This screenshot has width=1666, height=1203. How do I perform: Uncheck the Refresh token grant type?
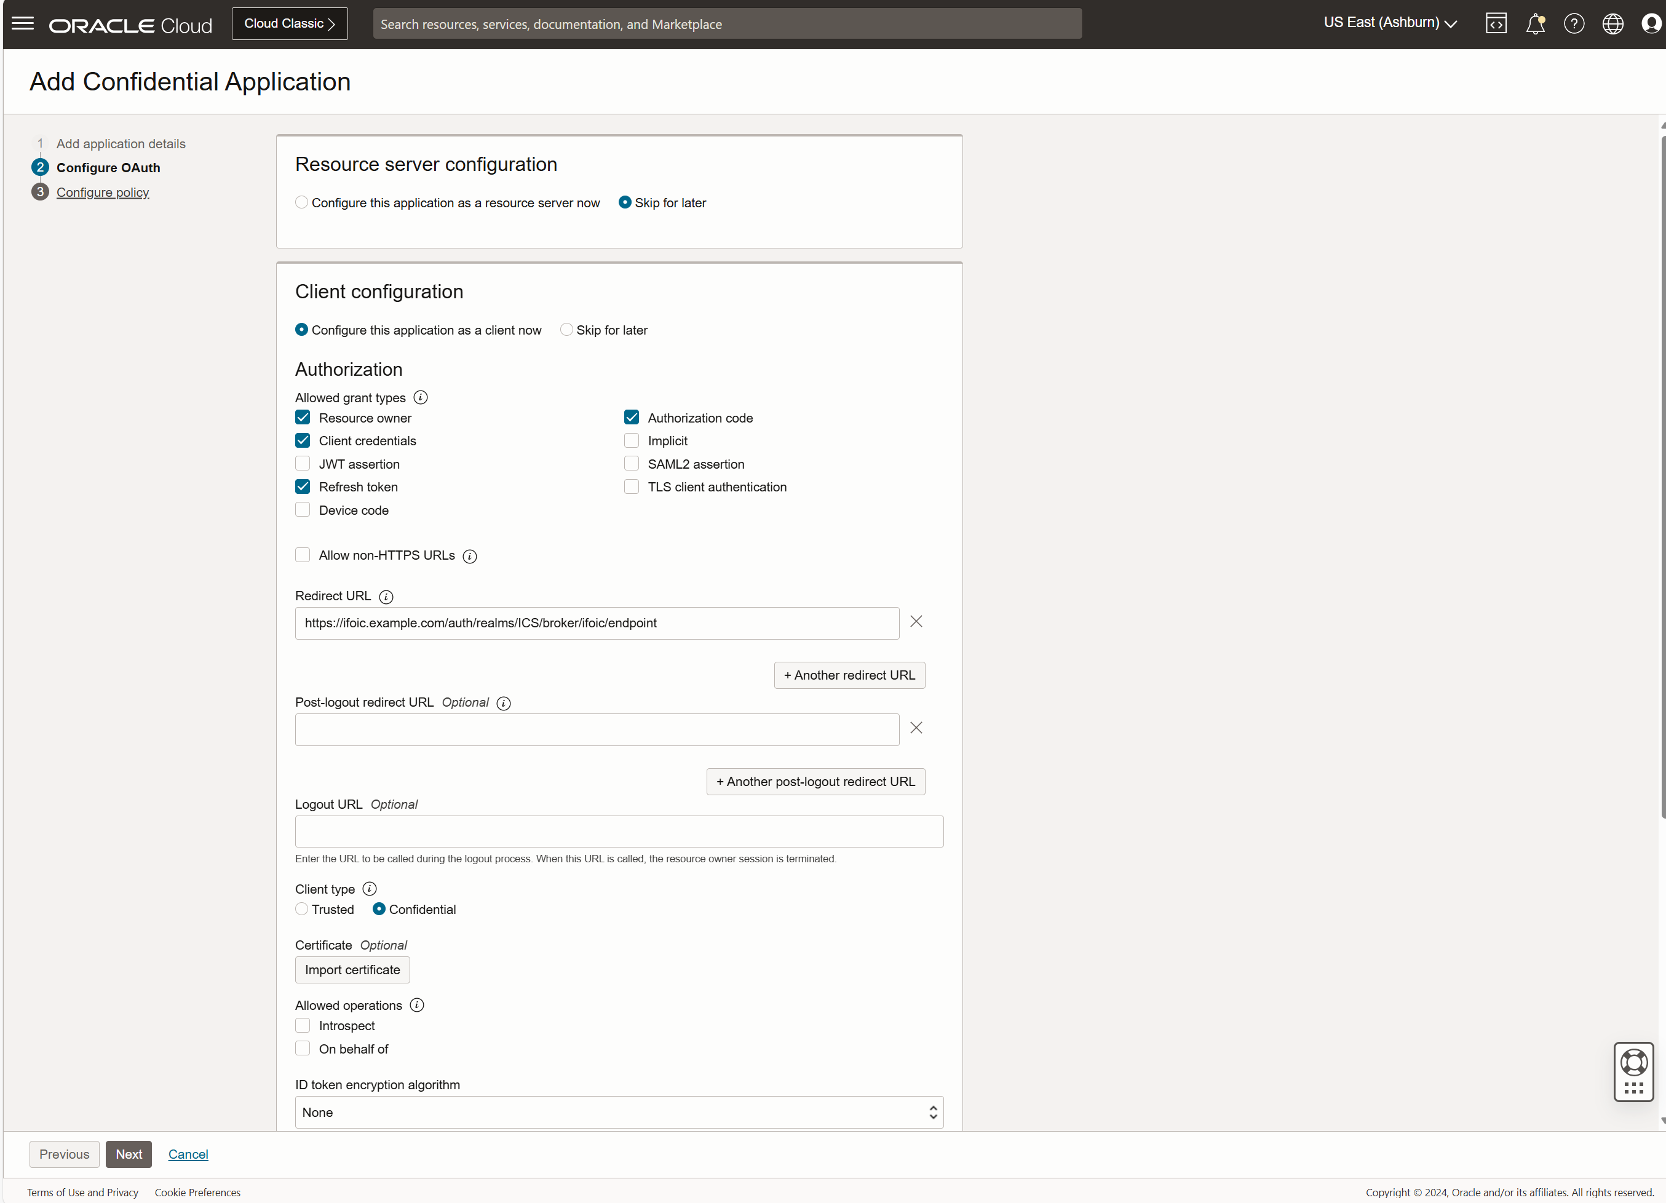pyautogui.click(x=303, y=486)
